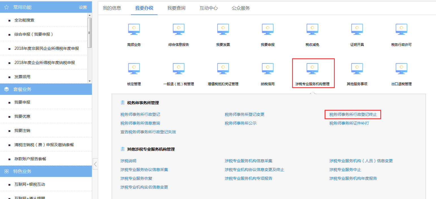Click the 税务师事务所登记变更 link
This screenshot has width=436, height=199.
[245, 115]
